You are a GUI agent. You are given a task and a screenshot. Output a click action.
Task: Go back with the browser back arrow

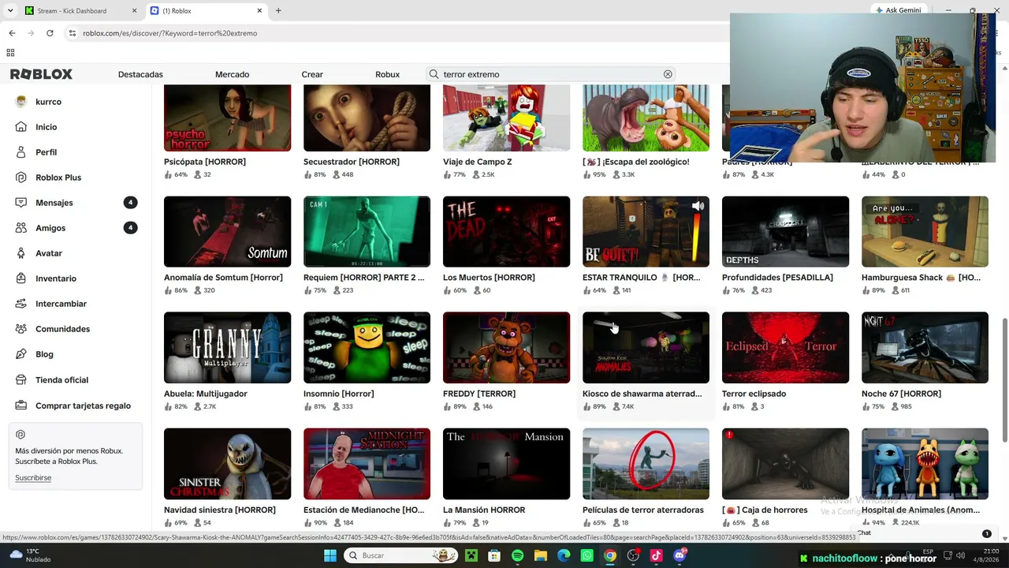coord(12,33)
